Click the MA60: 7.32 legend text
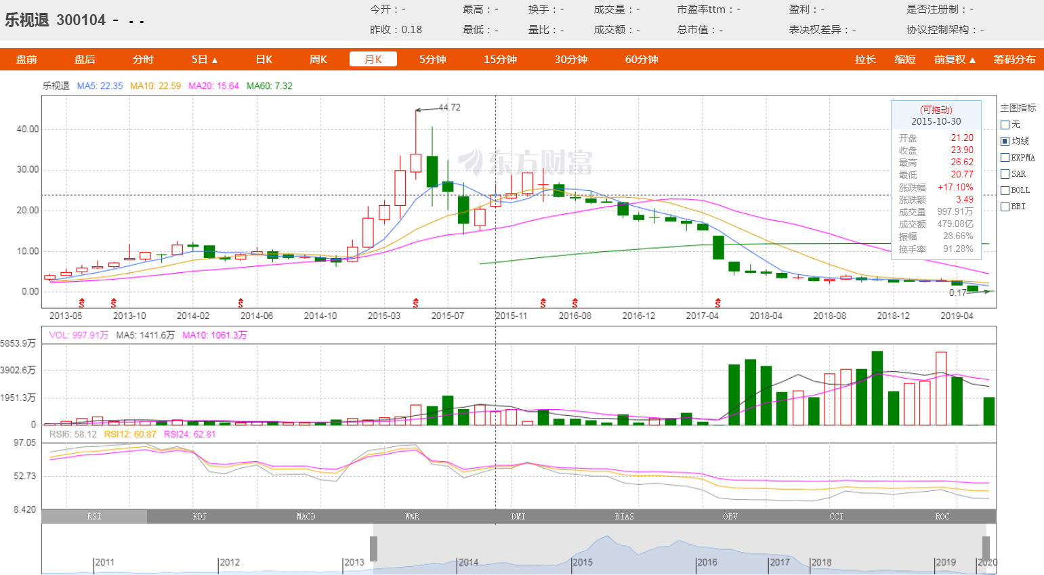The width and height of the screenshot is (1044, 575). point(270,86)
